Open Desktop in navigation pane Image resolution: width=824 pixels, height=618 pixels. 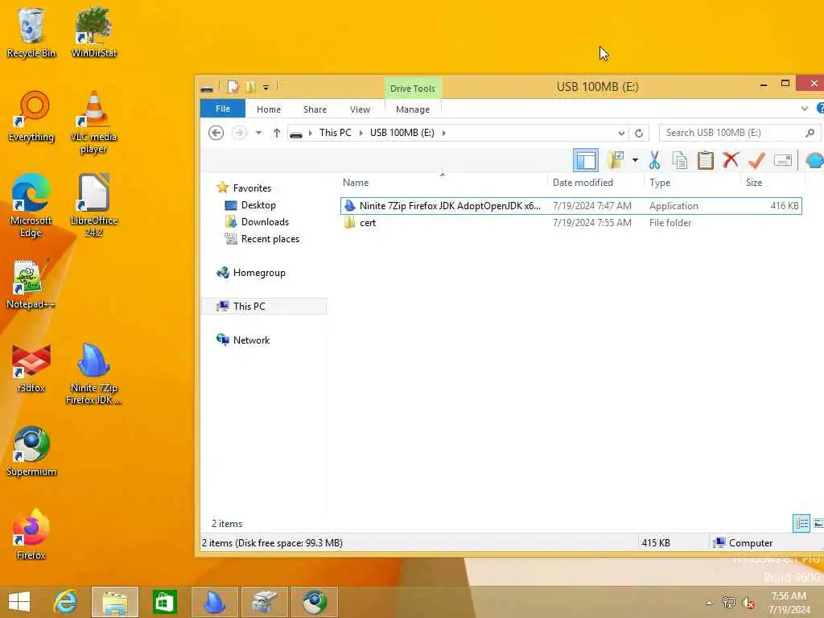(258, 205)
